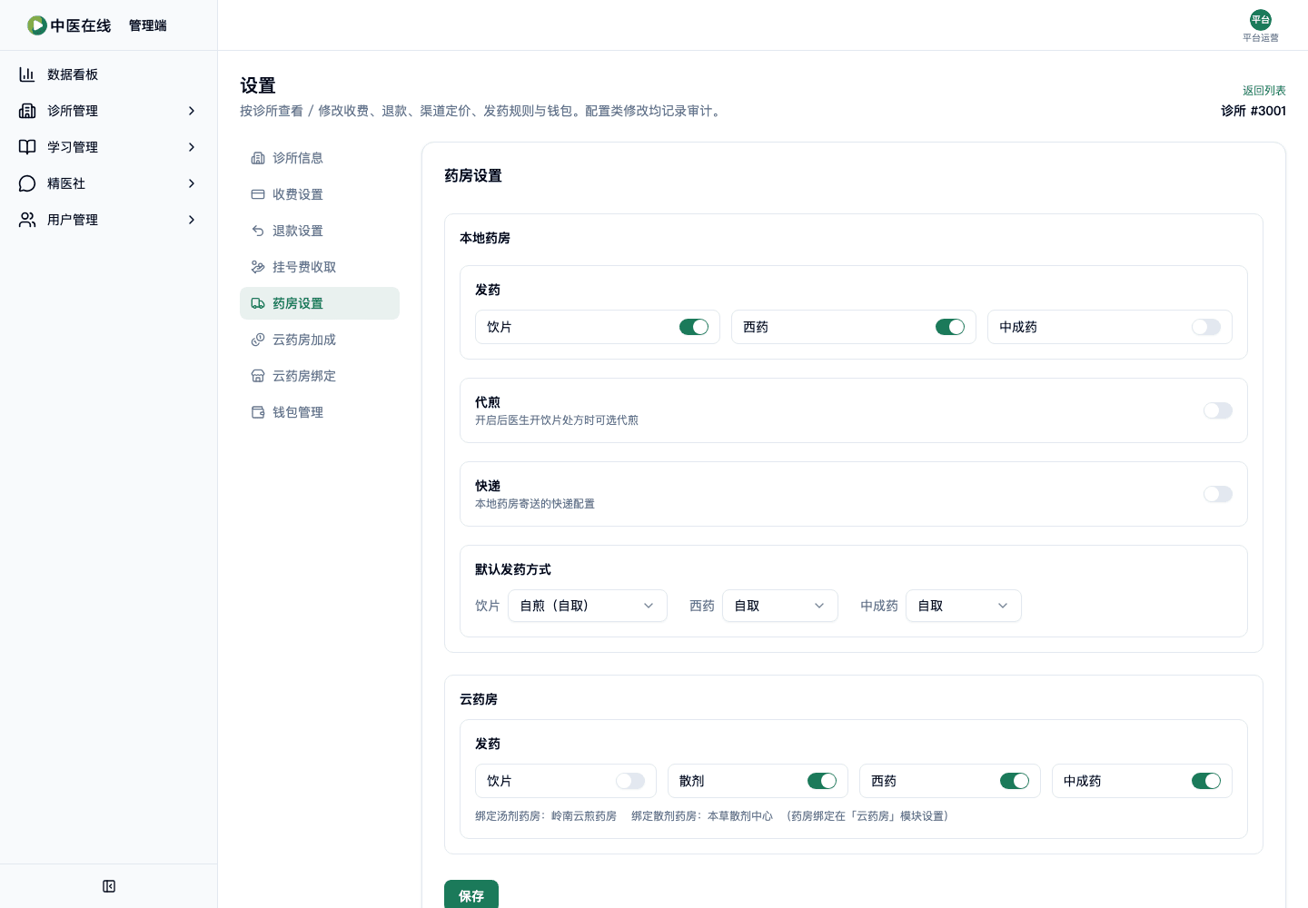The image size is (1308, 908).
Task: Open the 数据看板 menu item
Action: (109, 74)
